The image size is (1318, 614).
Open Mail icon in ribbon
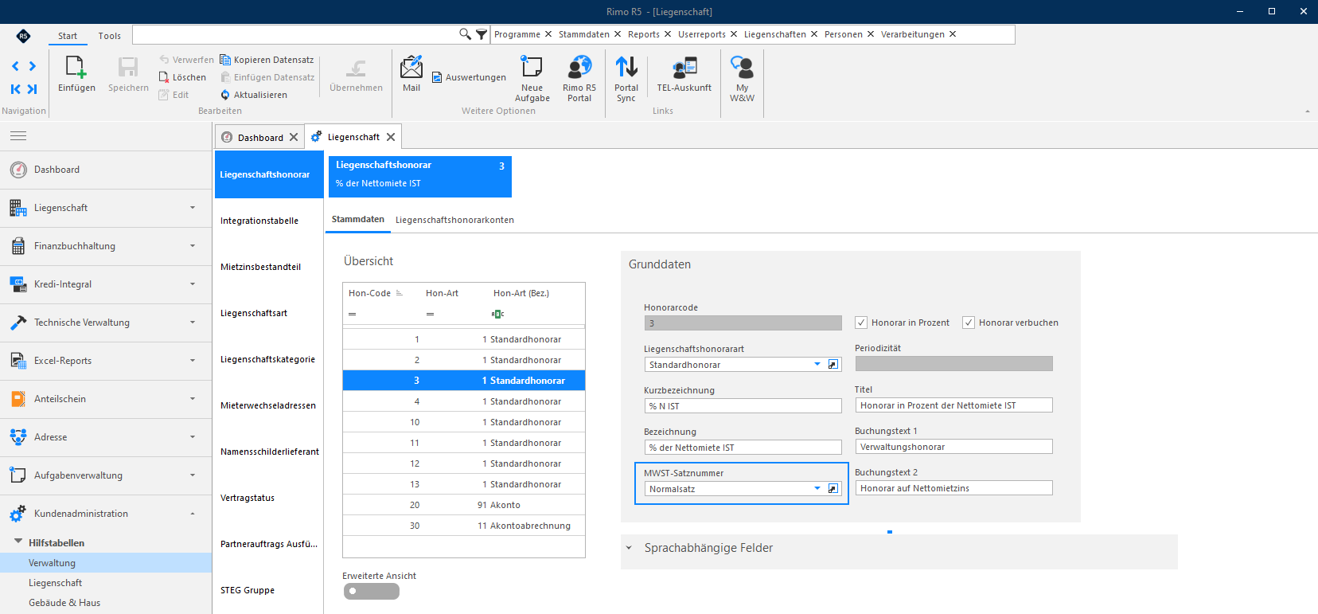[411, 67]
